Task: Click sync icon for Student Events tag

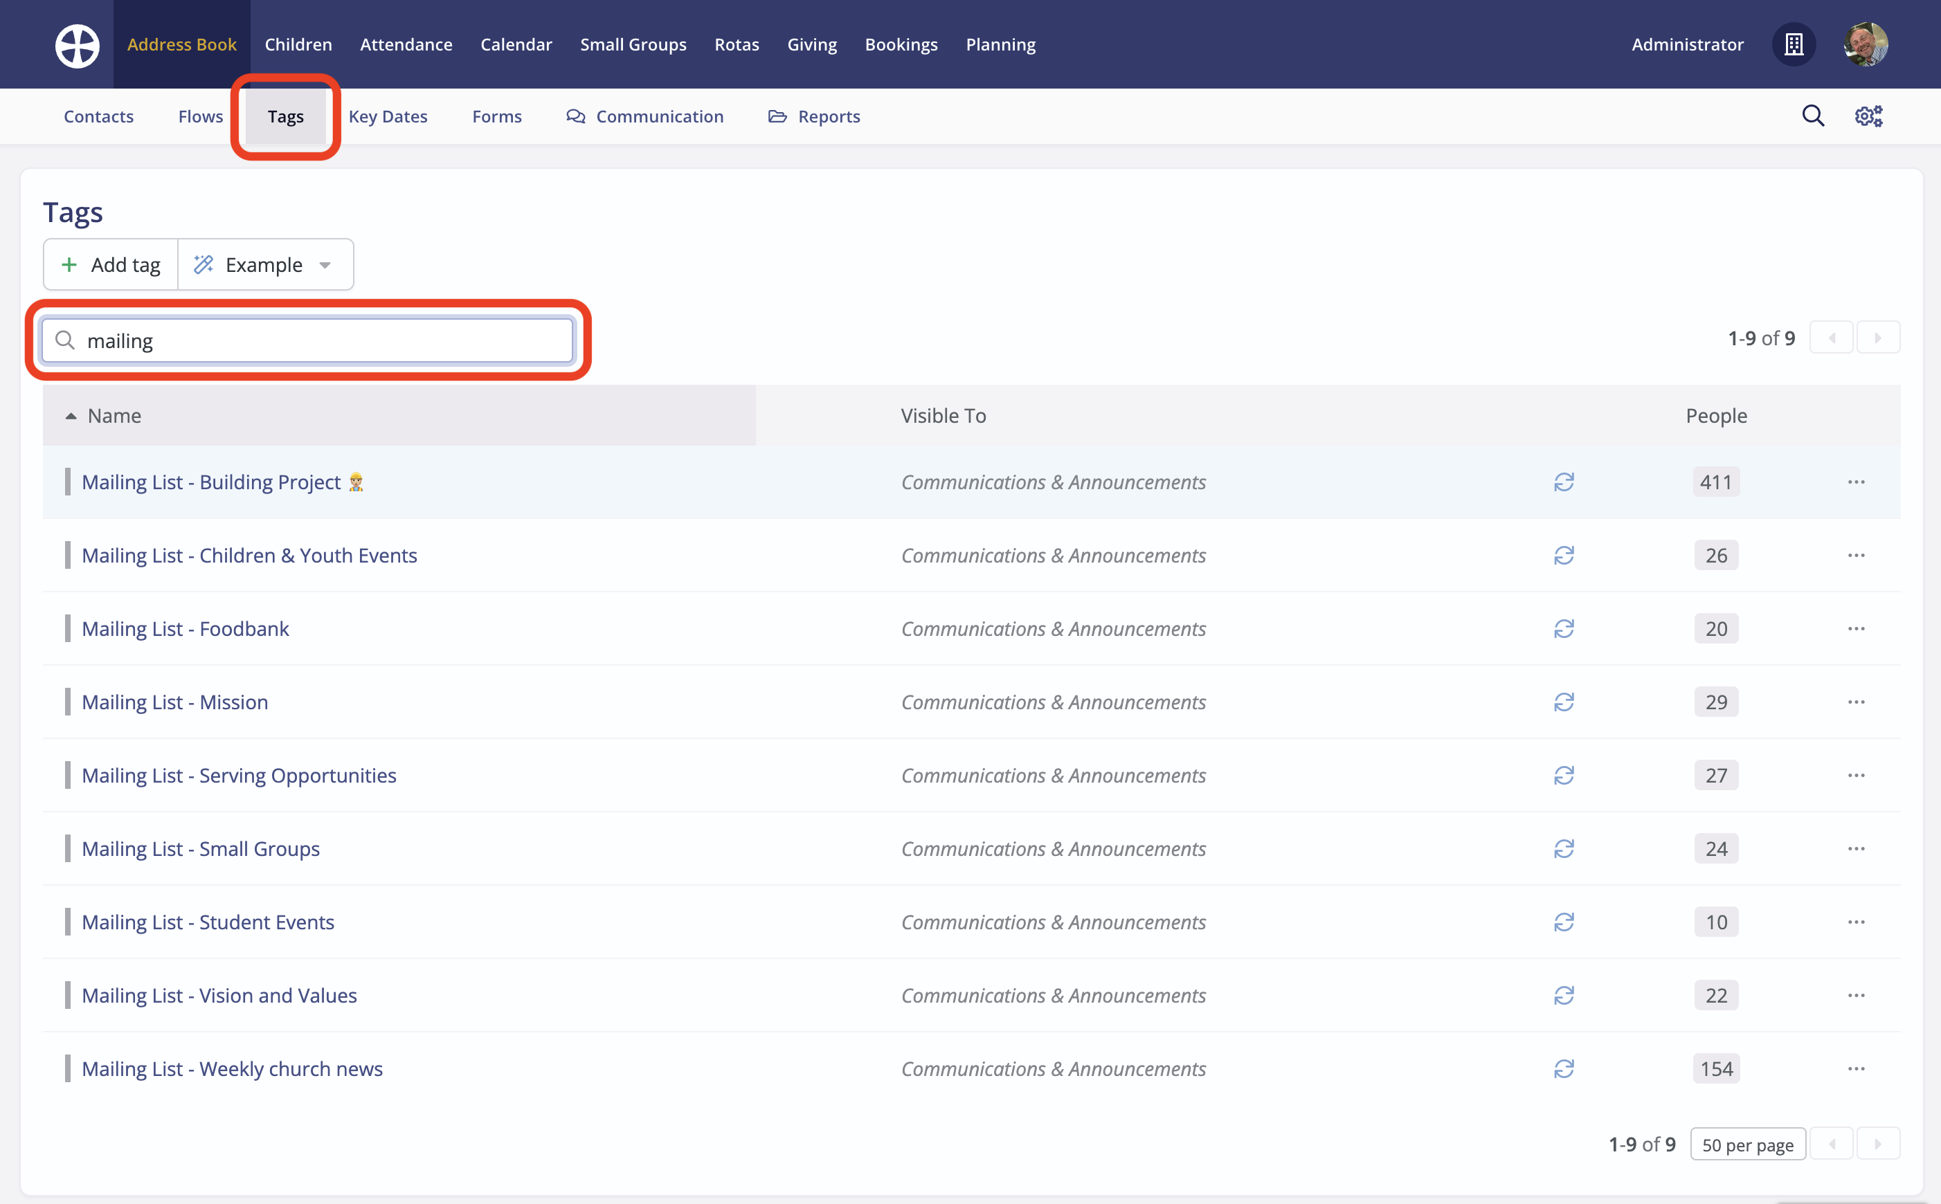Action: pyautogui.click(x=1564, y=922)
